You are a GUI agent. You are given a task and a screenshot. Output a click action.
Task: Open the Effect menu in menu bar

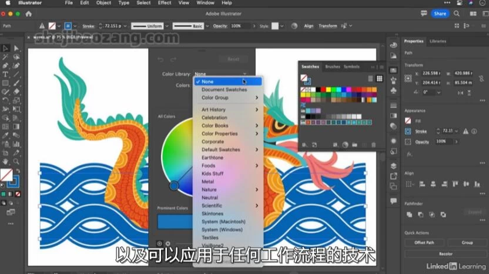tap(164, 3)
